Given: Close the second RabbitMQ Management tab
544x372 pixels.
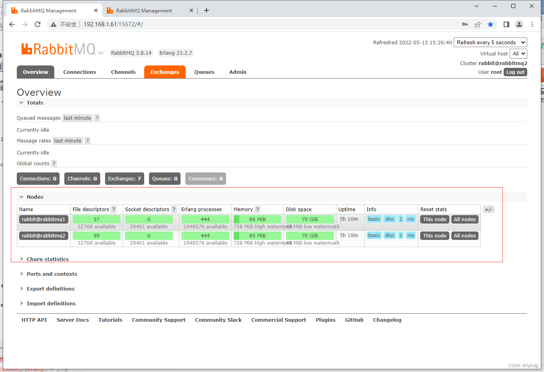Looking at the screenshot, I should 191,10.
